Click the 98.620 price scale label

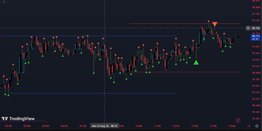click(x=256, y=66)
